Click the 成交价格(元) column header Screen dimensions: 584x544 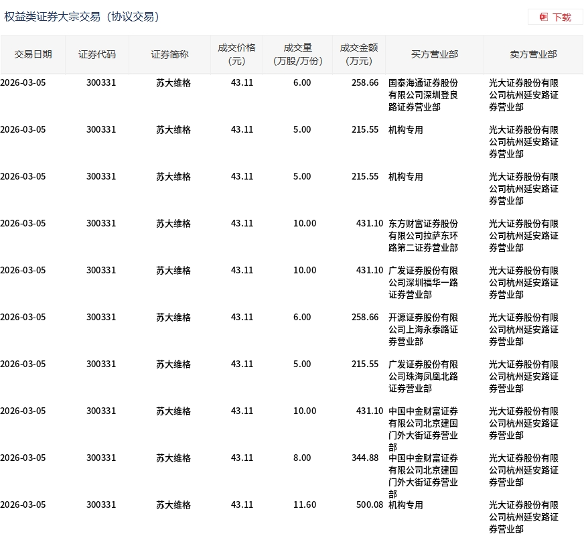pyautogui.click(x=236, y=54)
